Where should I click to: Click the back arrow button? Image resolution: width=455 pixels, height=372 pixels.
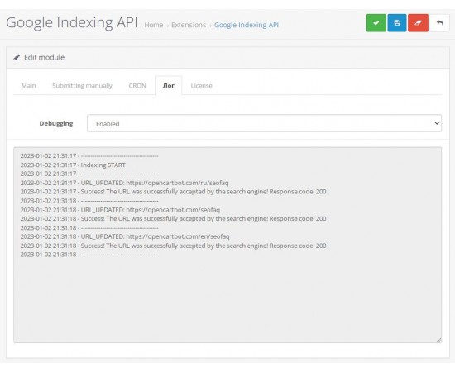pos(439,23)
